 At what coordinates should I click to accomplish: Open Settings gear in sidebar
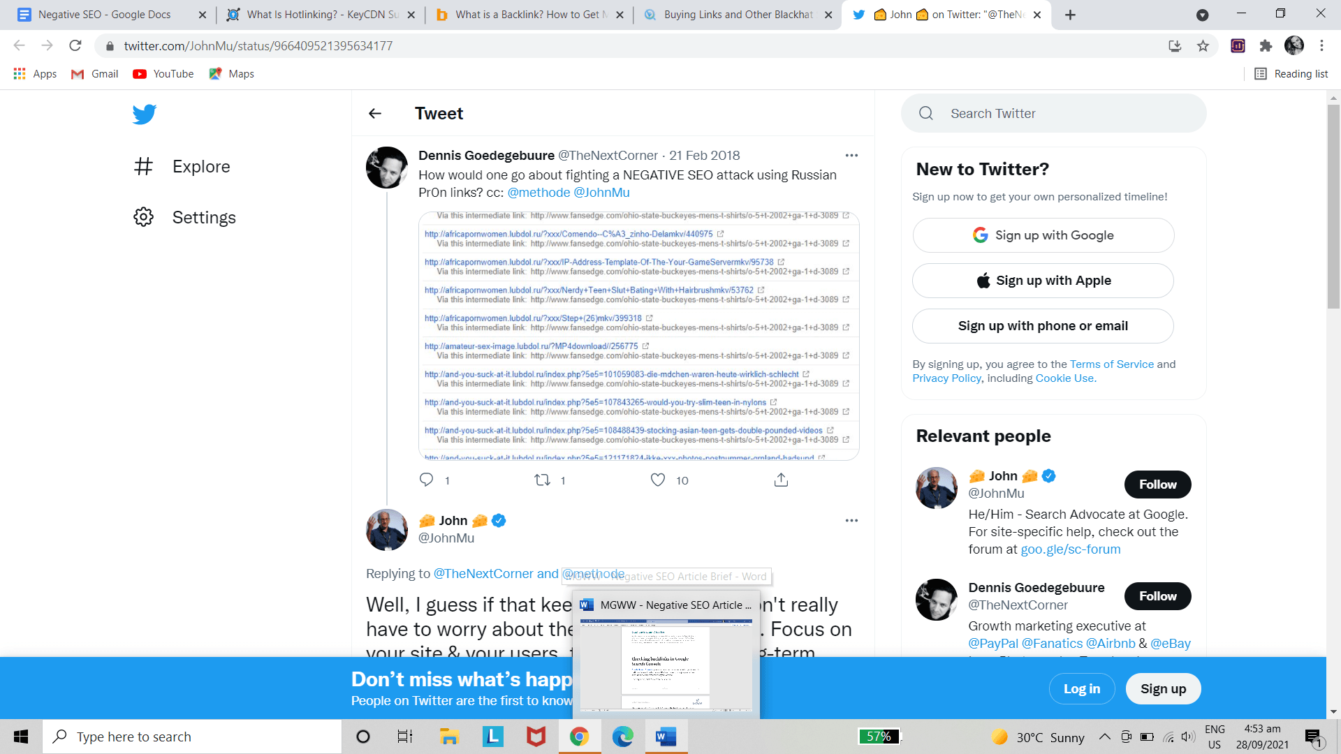184,217
